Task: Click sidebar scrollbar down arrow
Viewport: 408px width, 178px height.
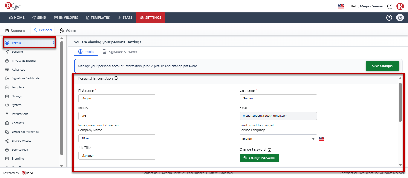Action: (62, 166)
